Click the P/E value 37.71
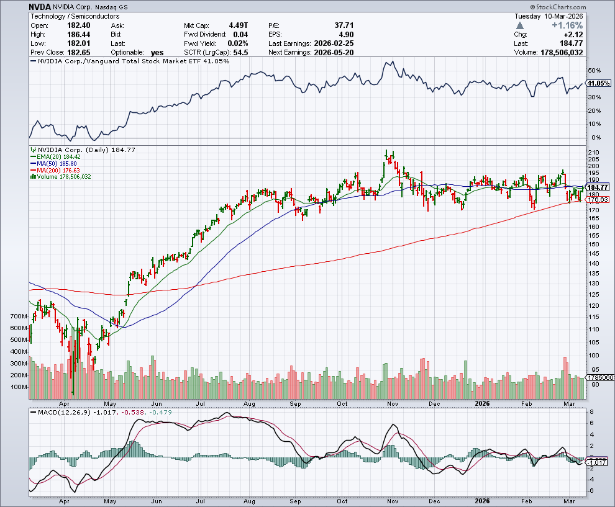Screen dimensions: 615x507 point(344,25)
